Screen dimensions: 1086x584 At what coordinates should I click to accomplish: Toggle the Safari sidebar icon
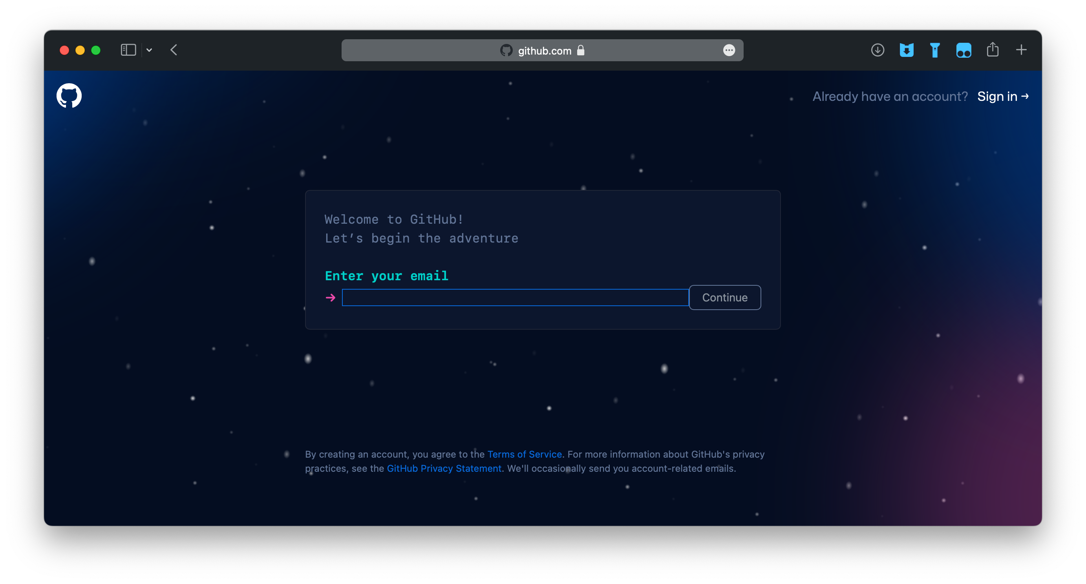click(x=128, y=50)
